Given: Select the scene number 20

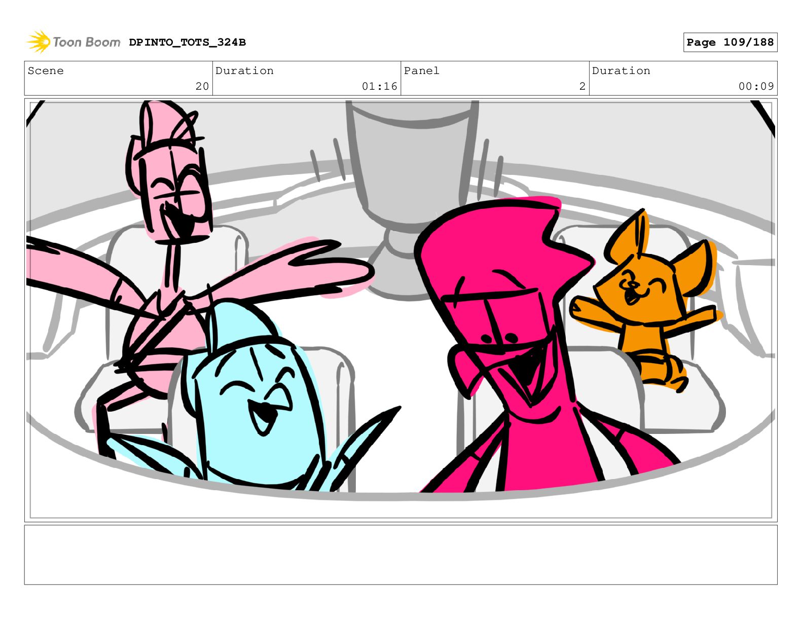Looking at the screenshot, I should 202,87.
